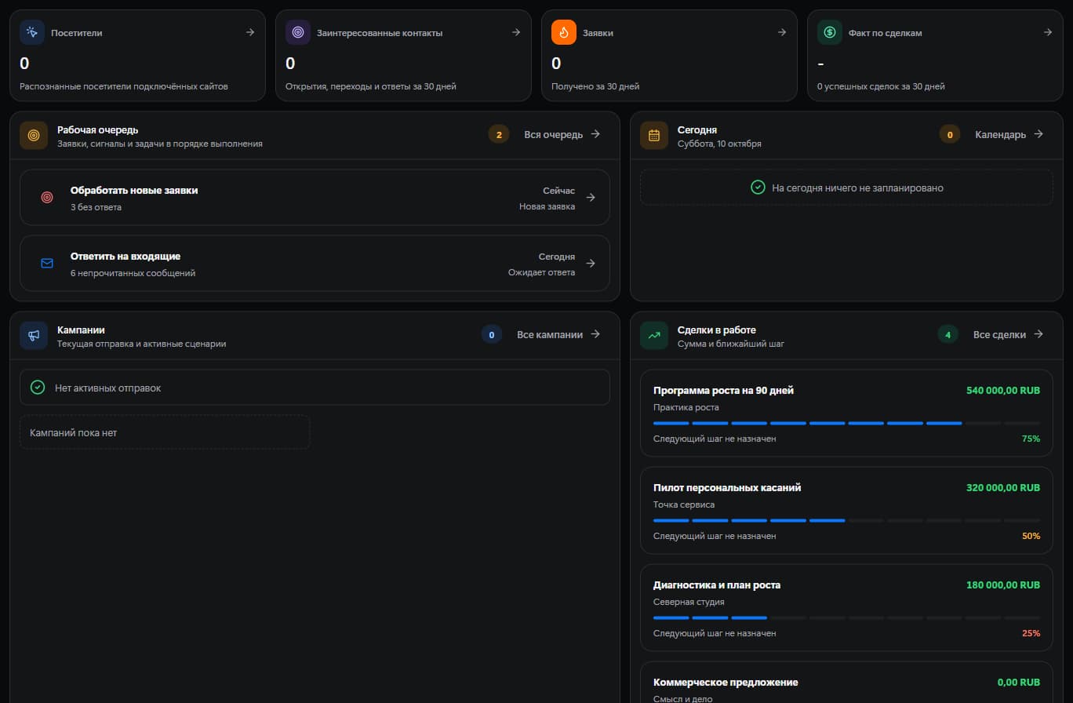Click Получено за 30 дней text
The image size is (1073, 703).
tap(595, 86)
